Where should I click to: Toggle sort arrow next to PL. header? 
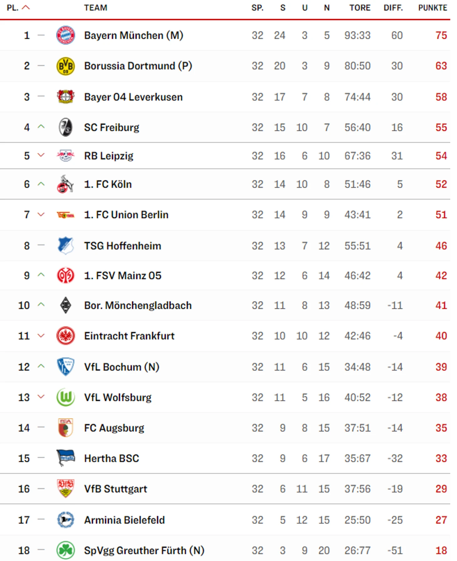(26, 8)
